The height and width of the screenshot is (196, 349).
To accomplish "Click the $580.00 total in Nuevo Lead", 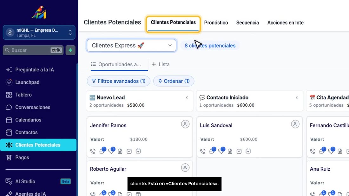I will pos(136,105).
